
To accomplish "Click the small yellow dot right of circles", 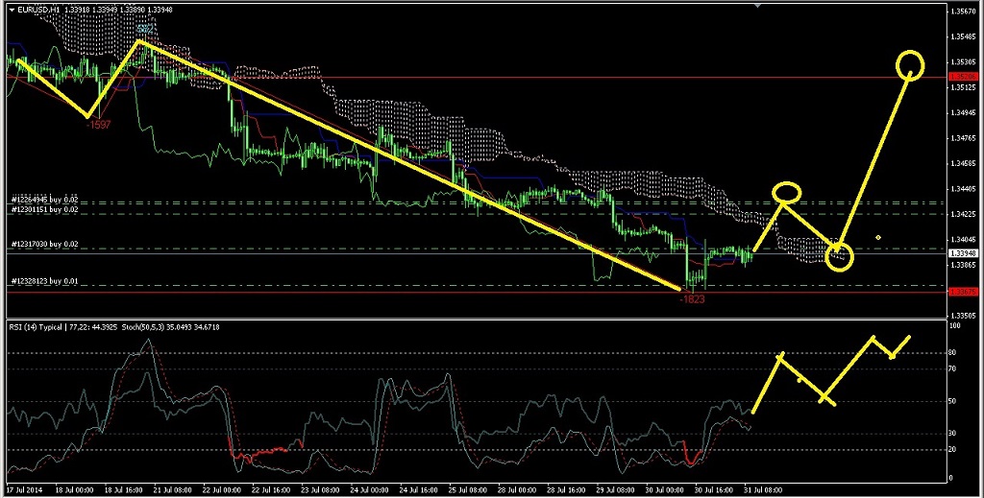I will [x=878, y=237].
